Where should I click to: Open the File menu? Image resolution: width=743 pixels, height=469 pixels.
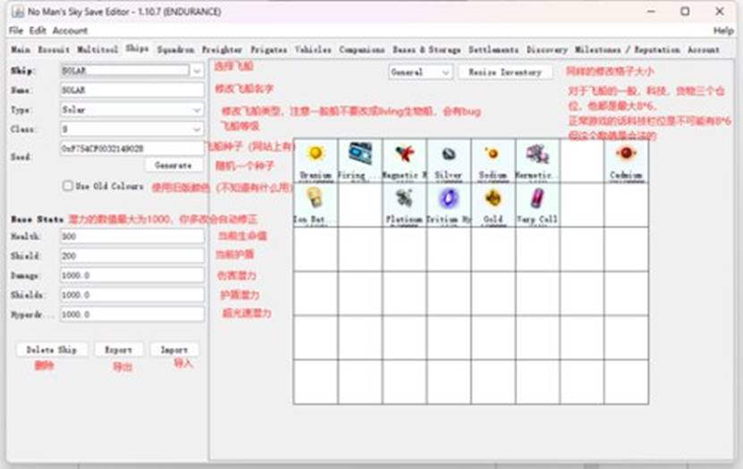pyautogui.click(x=15, y=30)
